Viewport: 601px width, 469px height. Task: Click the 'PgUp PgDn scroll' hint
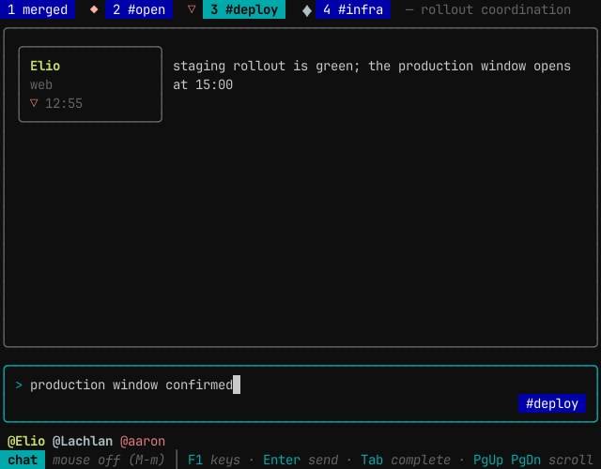pos(533,460)
